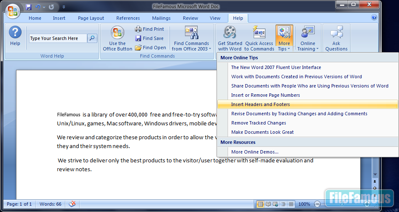
Task: Select Remove Tracked Changes tip
Action: 308,123
